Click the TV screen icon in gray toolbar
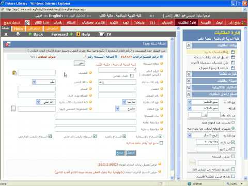Viewport: 248px width, 186px height. (x=102, y=34)
